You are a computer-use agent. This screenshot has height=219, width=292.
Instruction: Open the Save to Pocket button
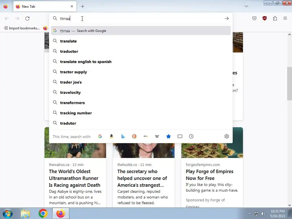click(254, 18)
